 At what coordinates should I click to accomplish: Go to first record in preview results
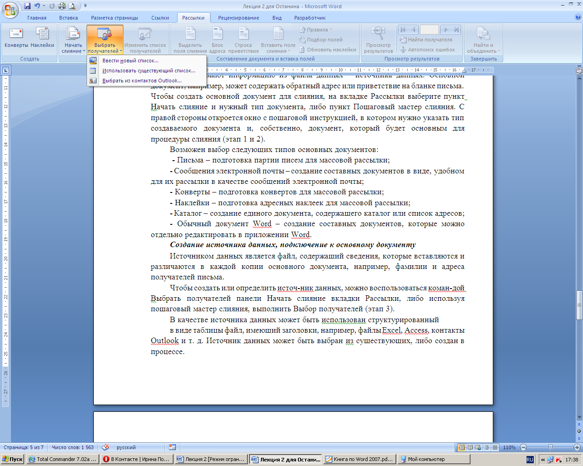[x=403, y=30]
